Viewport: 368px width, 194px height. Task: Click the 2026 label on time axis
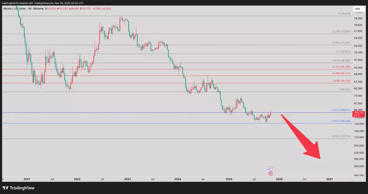(279, 179)
